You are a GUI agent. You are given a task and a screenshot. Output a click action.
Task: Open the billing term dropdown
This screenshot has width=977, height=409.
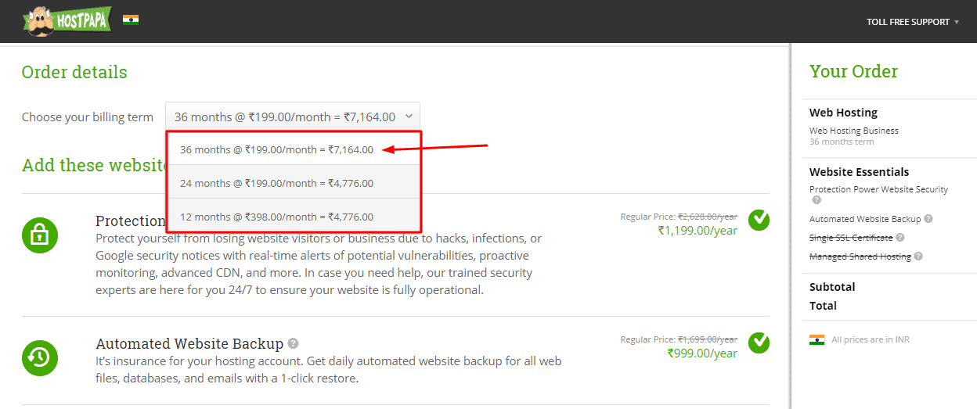pyautogui.click(x=292, y=117)
